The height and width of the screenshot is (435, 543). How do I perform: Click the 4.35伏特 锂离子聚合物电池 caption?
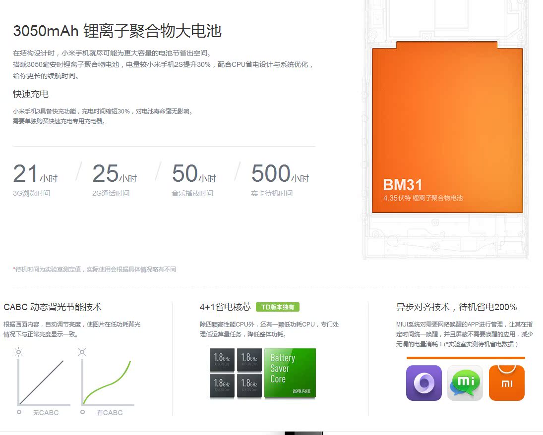pos(423,198)
